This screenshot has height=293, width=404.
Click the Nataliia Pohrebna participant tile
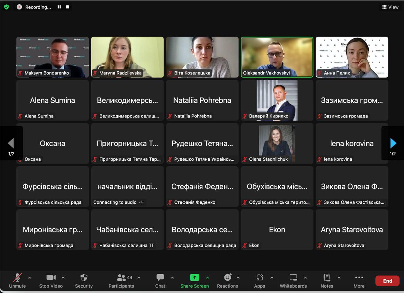(x=202, y=100)
